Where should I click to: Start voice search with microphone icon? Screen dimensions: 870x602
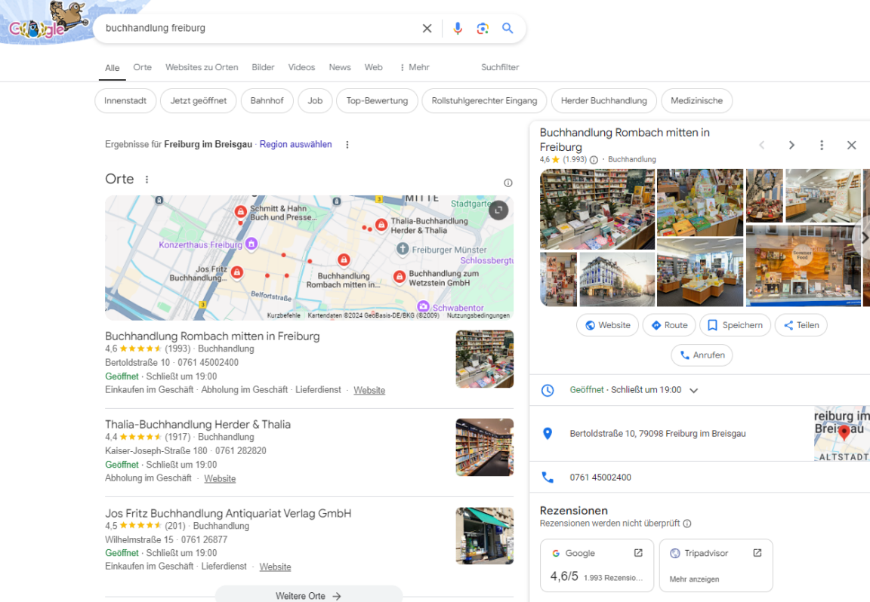(457, 29)
